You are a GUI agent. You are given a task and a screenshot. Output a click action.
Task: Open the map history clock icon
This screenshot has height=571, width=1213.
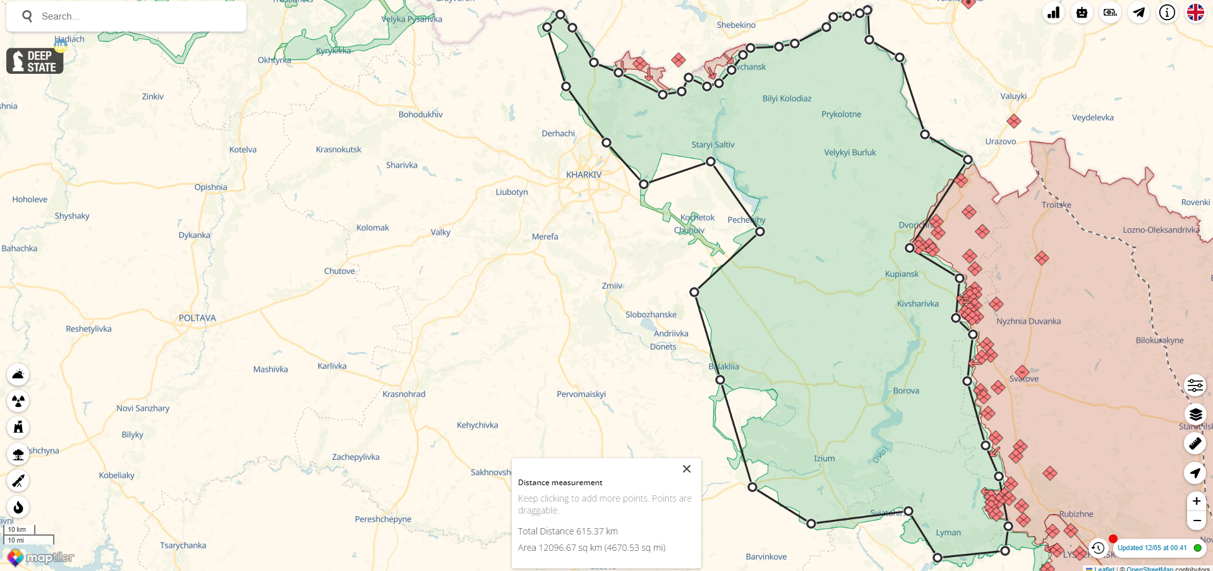tap(1098, 548)
